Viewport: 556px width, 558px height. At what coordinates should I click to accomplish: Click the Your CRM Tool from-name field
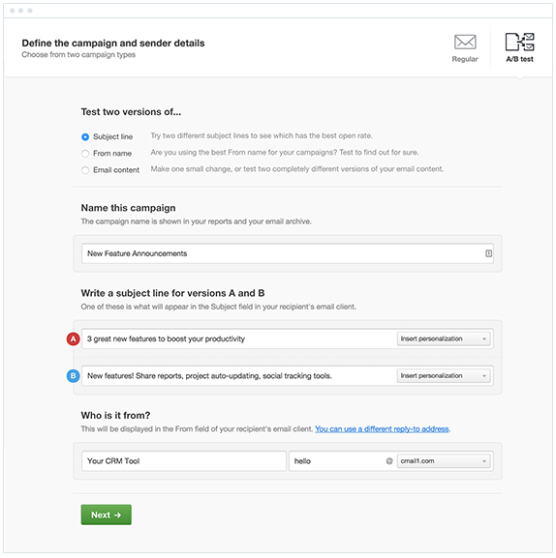(x=184, y=461)
